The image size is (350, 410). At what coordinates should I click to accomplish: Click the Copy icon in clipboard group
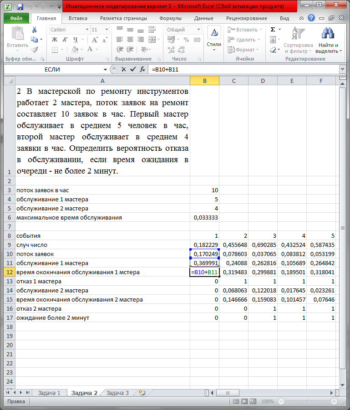(x=34, y=40)
